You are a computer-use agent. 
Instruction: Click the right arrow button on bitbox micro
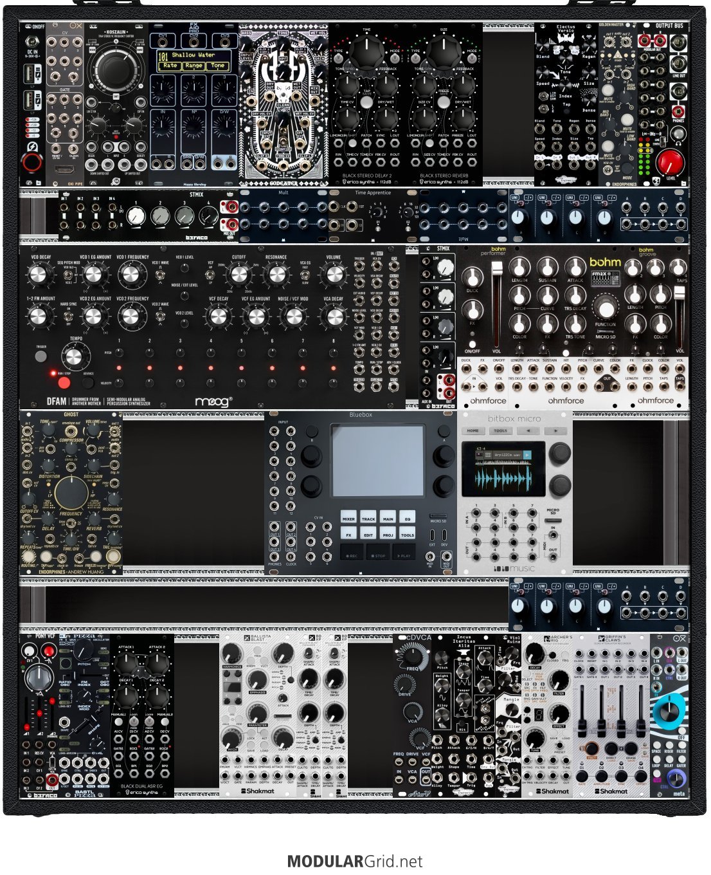555,430
